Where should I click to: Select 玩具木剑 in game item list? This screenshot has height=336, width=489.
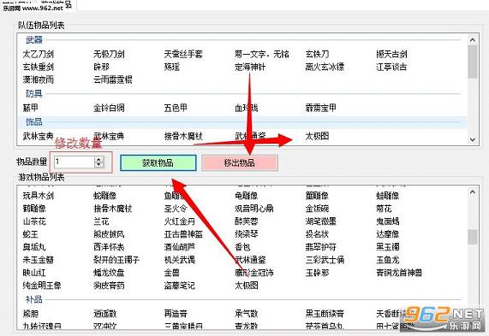(x=39, y=196)
